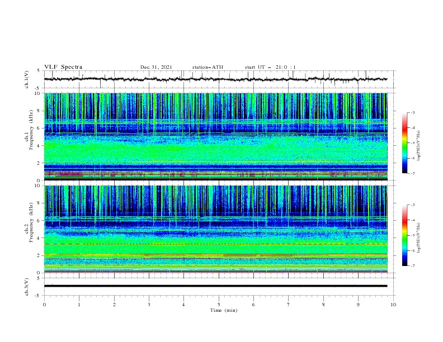Click time axis tick label "3"
443x342 pixels.
pyautogui.click(x=149, y=305)
